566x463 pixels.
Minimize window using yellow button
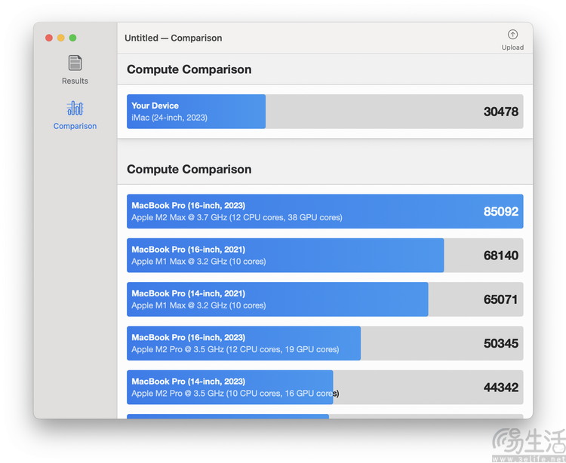pyautogui.click(x=61, y=38)
